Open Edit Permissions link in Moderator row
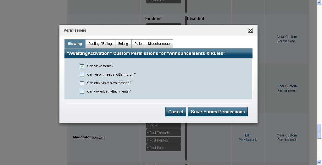The width and height of the screenshot is (322, 165). pos(248,137)
